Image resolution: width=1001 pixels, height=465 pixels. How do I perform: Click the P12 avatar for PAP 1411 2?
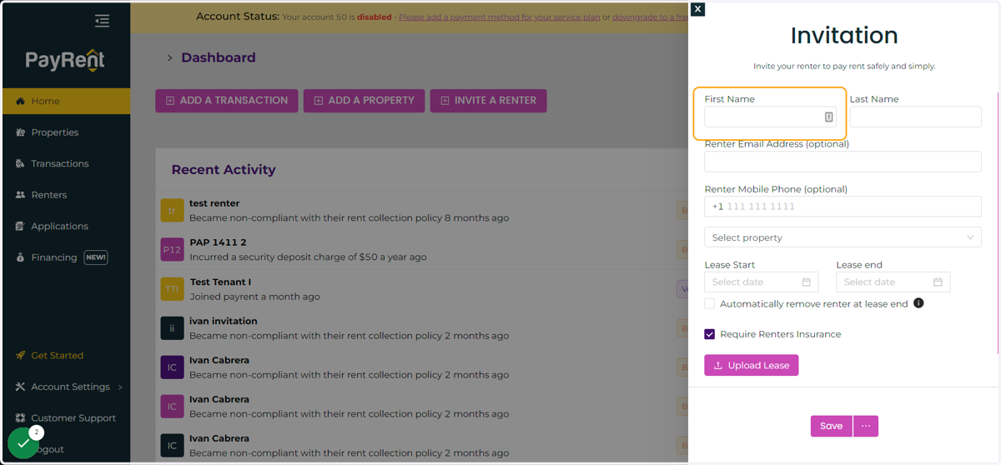pos(172,250)
